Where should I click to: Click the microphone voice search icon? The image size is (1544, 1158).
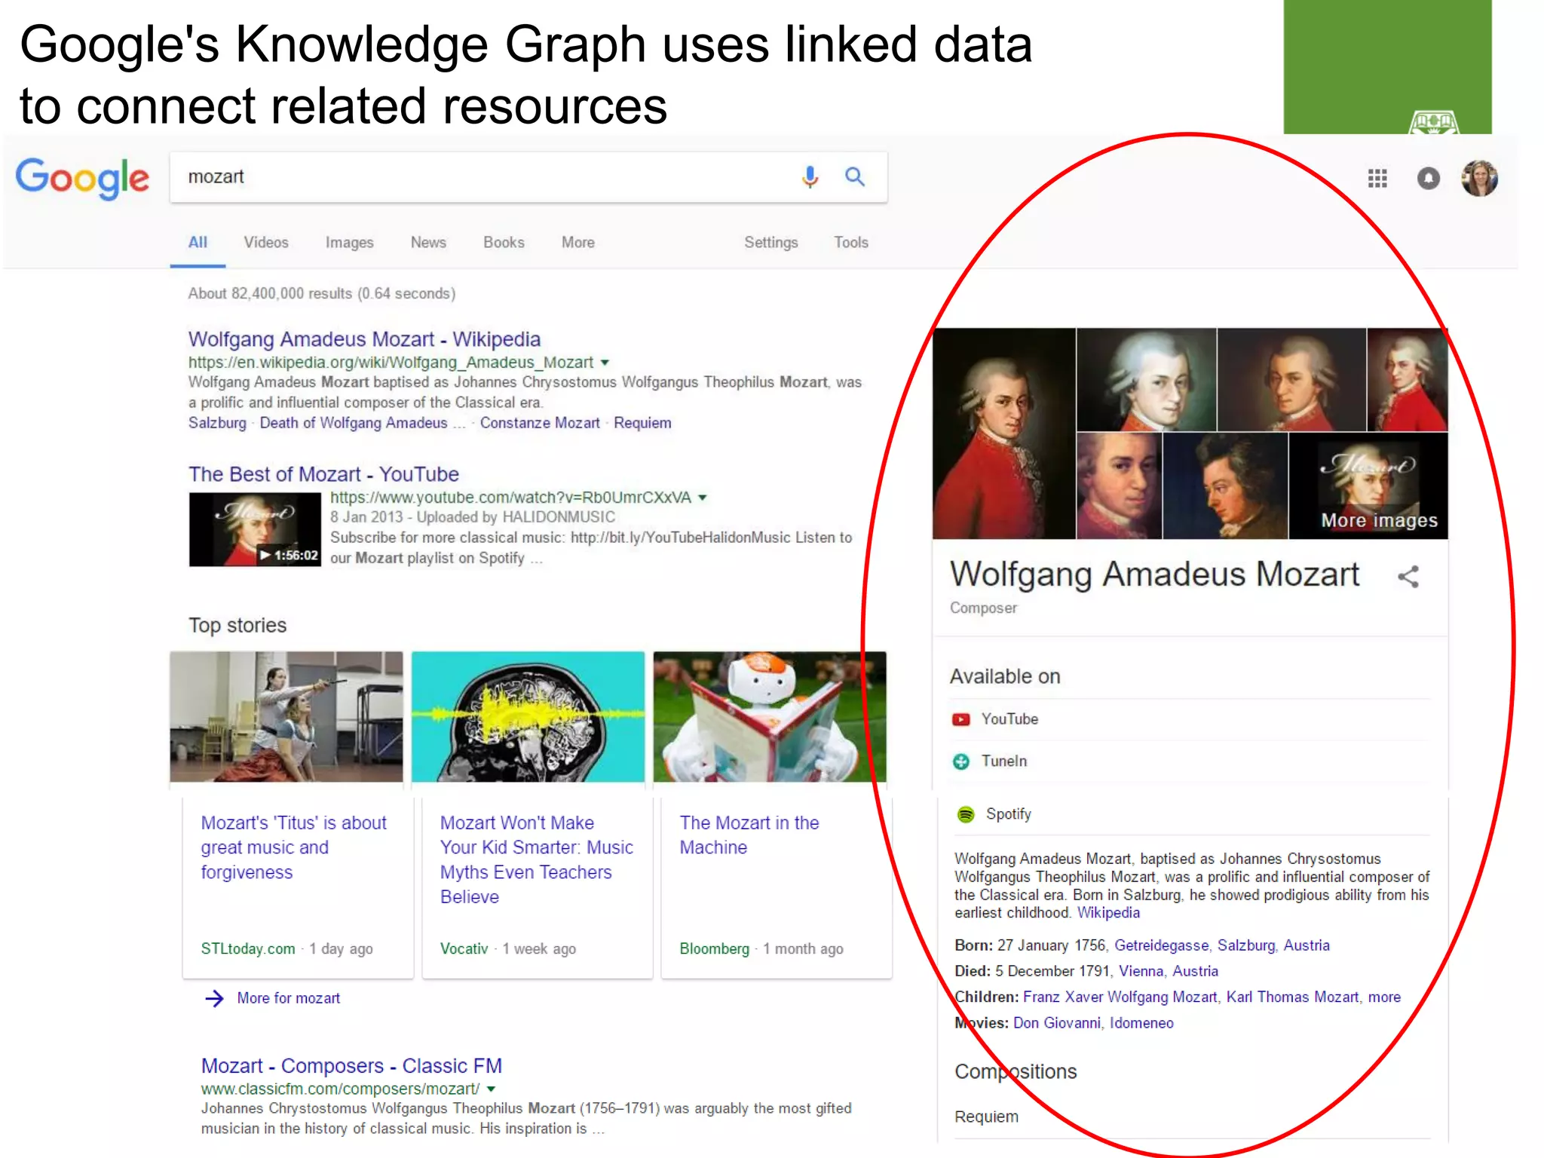tap(810, 177)
